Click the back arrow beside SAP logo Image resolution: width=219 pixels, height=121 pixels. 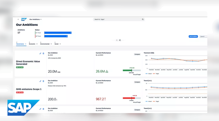(18, 19)
